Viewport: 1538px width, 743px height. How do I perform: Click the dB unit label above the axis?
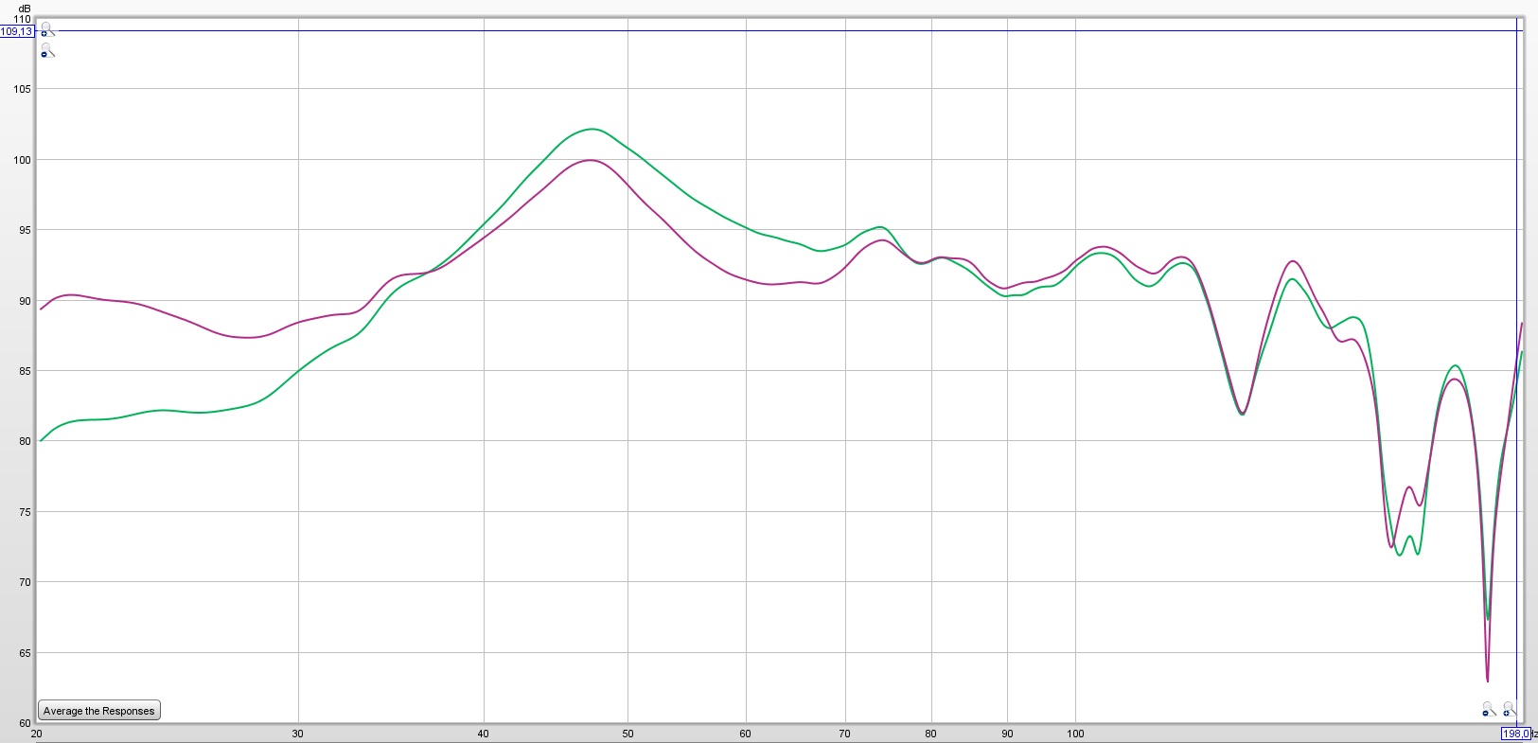tap(25, 8)
